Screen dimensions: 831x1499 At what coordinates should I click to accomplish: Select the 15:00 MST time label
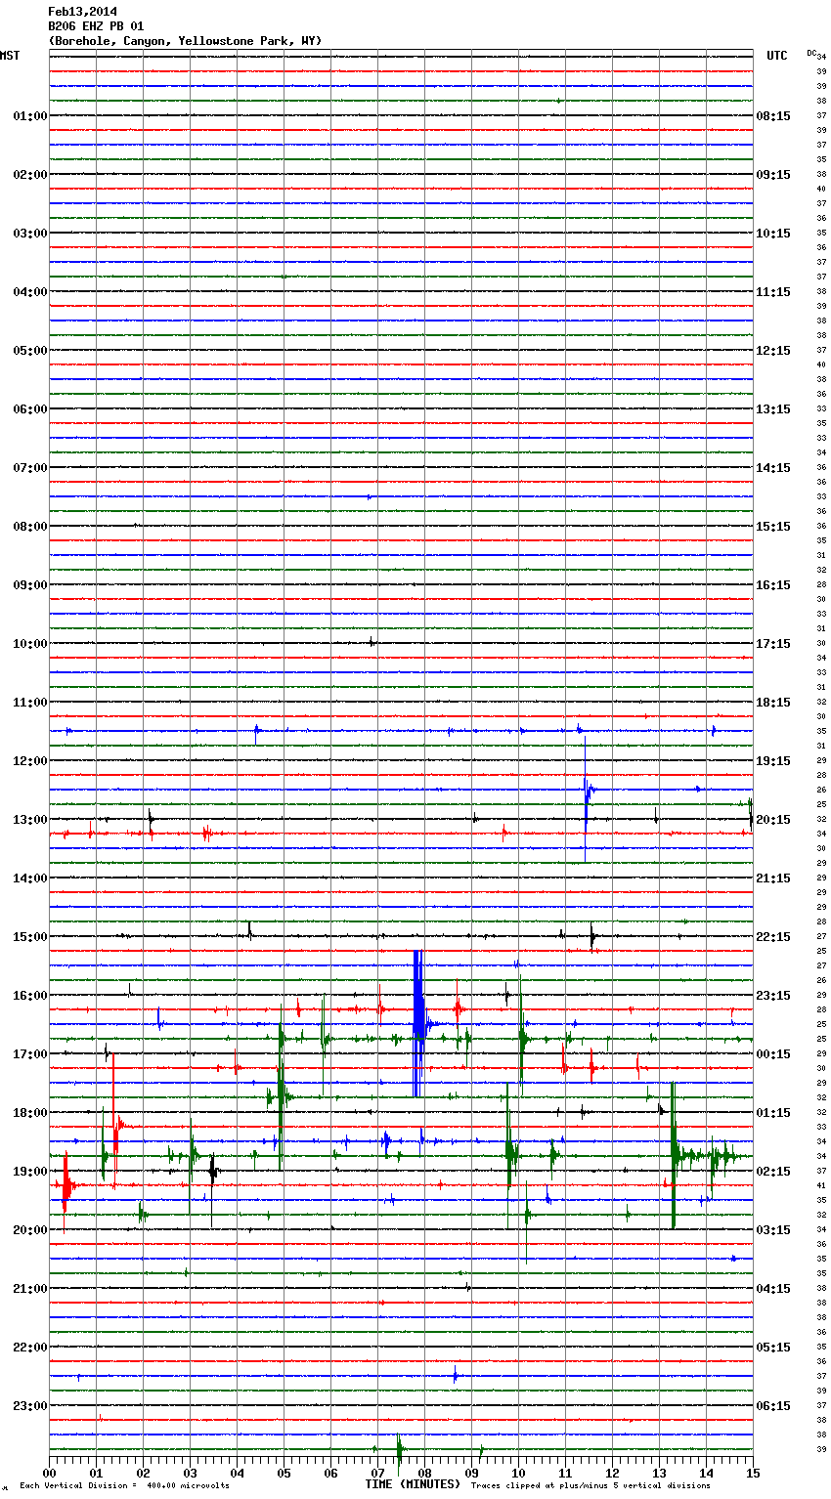coord(29,937)
